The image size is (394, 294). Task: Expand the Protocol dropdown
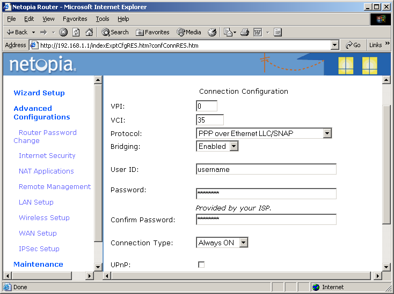327,133
